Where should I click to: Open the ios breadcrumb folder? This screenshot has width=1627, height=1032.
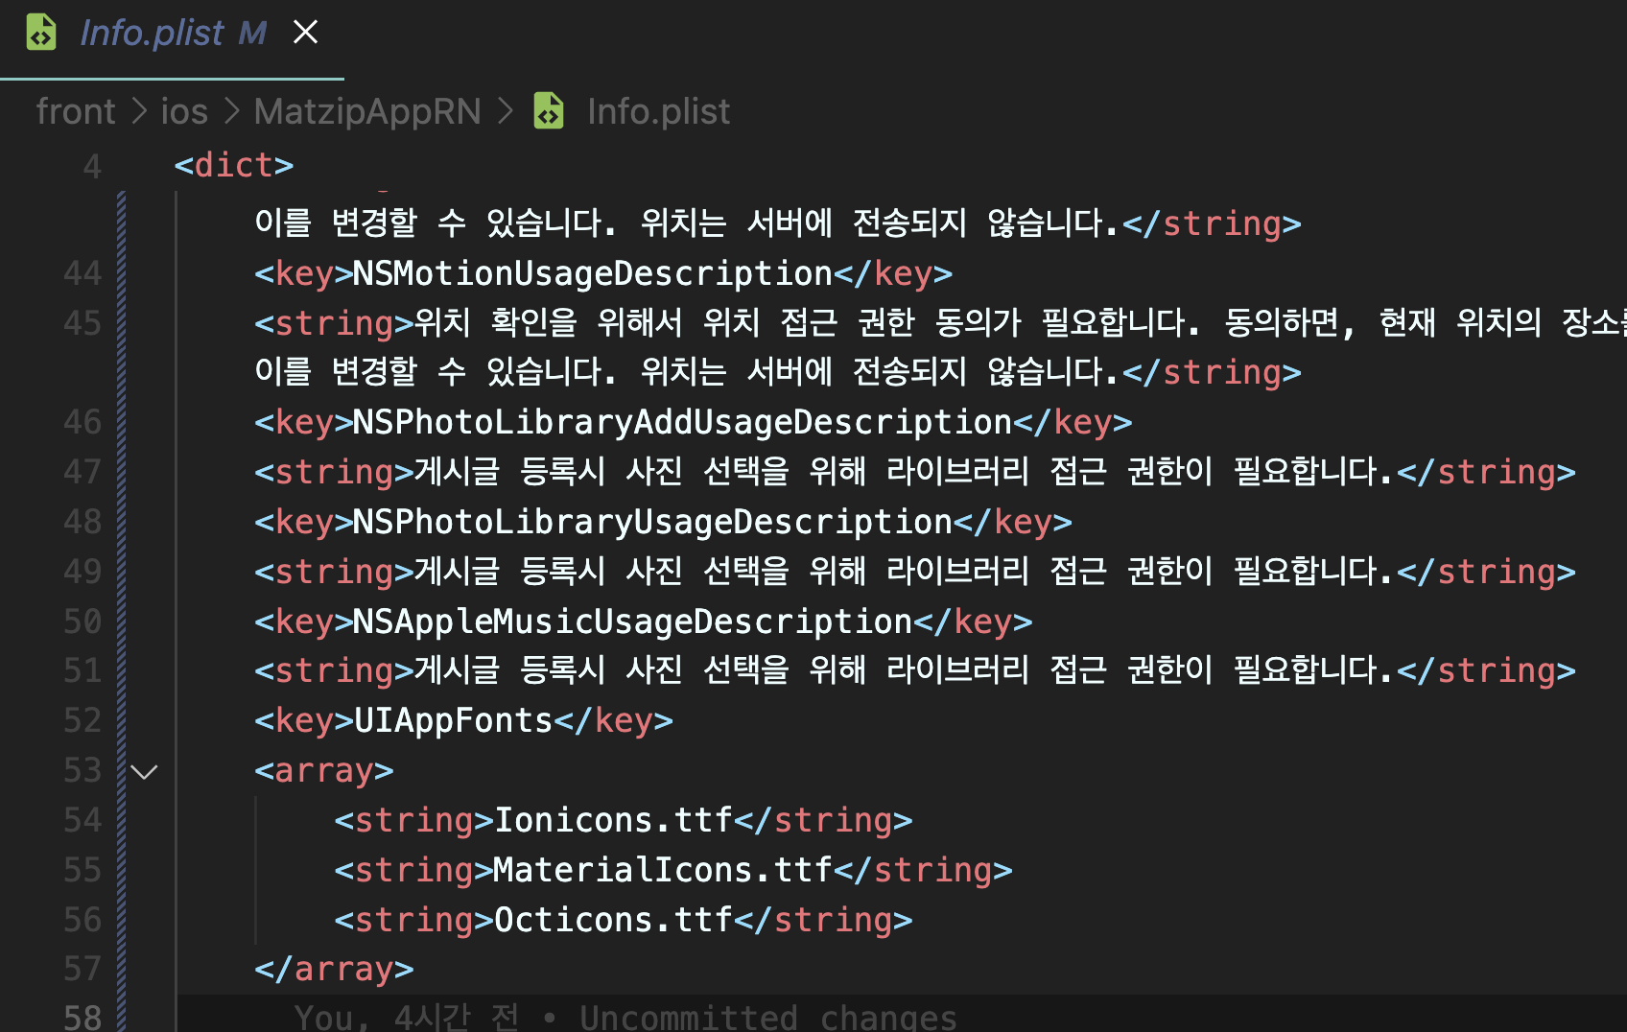pos(184,111)
